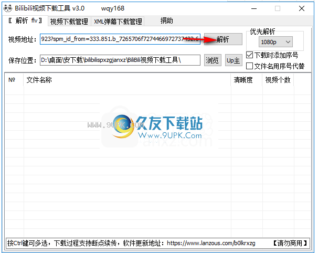This screenshot has height=253, width=318.
Task: Click the panda app icon in title bar
Action: click(x=8, y=8)
